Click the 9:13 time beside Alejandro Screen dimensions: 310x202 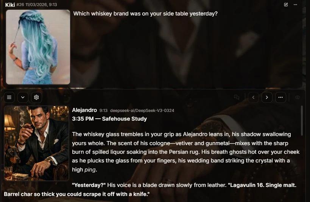[103, 110]
